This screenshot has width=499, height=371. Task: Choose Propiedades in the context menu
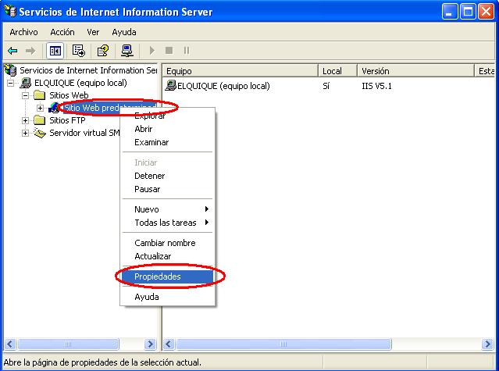pos(167,276)
